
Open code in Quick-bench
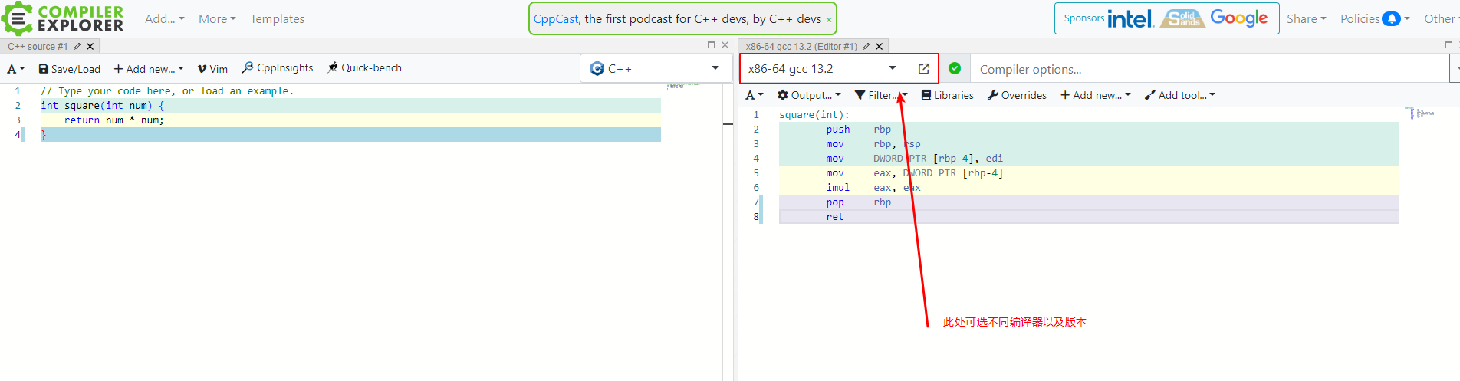pos(364,68)
